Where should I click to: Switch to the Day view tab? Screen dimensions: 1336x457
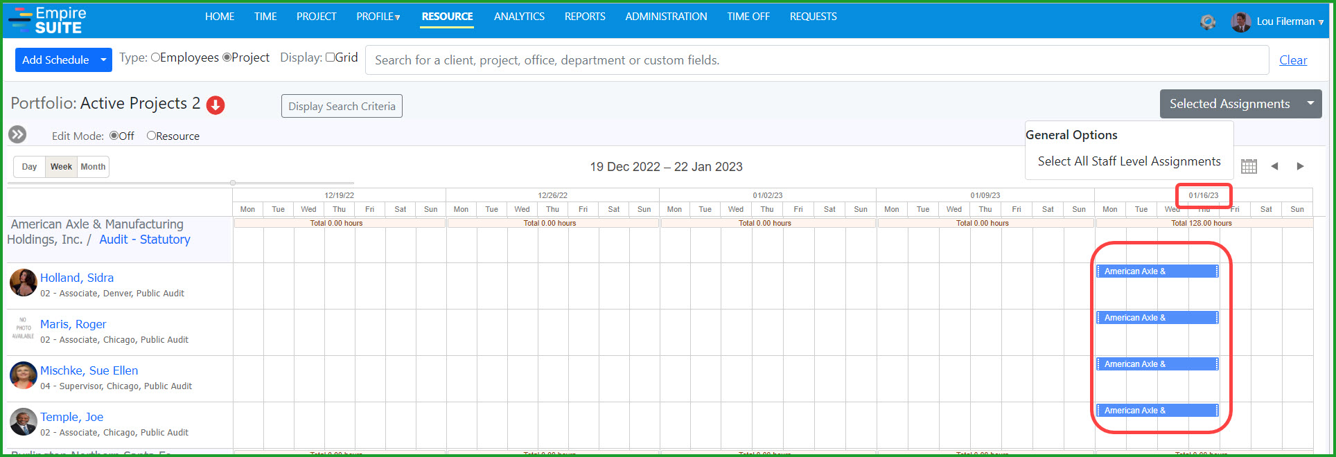[29, 167]
